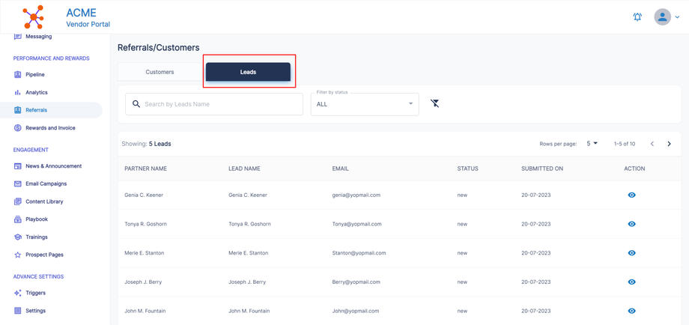Click the Triggers sparkle icon
The height and width of the screenshot is (325, 689).
tap(17, 293)
